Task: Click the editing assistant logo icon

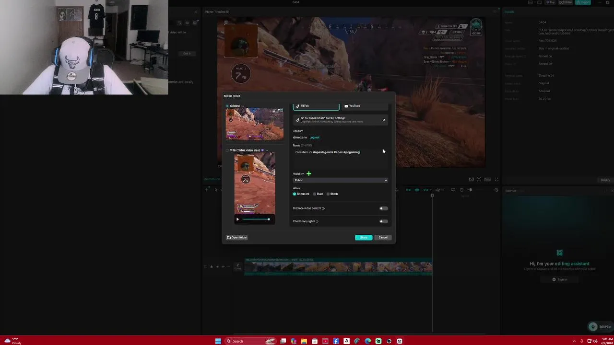Action: (x=559, y=253)
